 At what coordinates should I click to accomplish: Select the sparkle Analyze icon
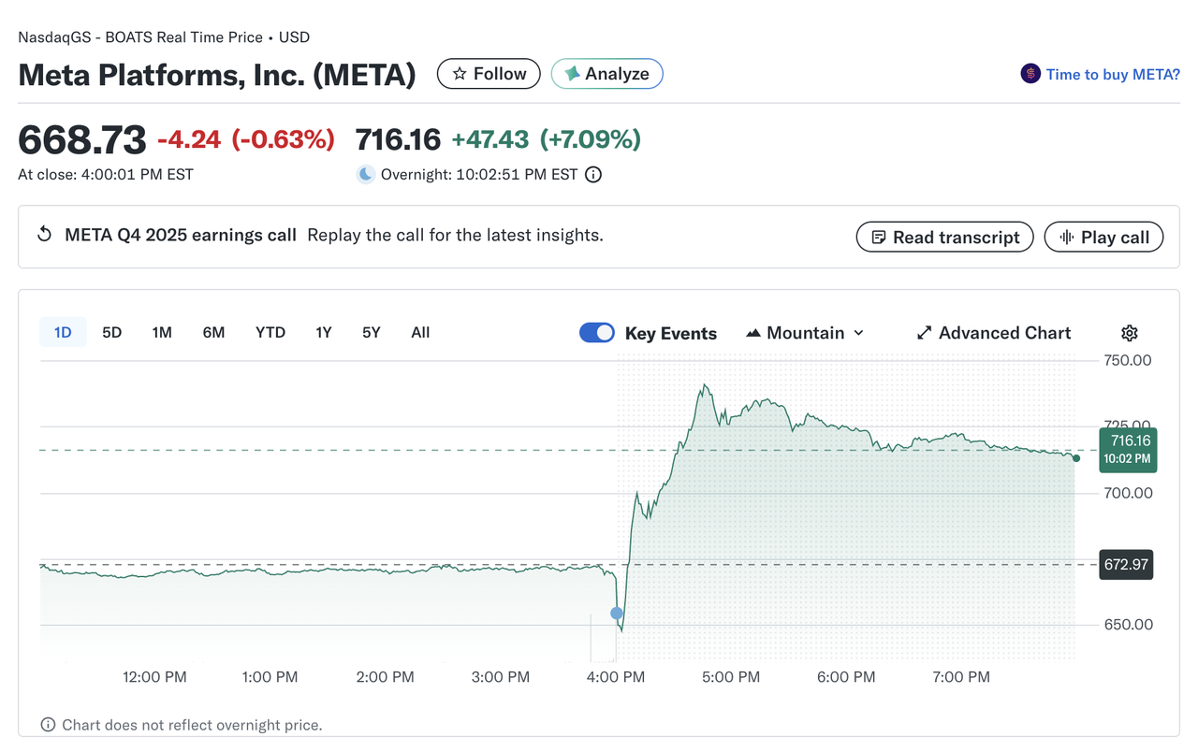coord(574,73)
